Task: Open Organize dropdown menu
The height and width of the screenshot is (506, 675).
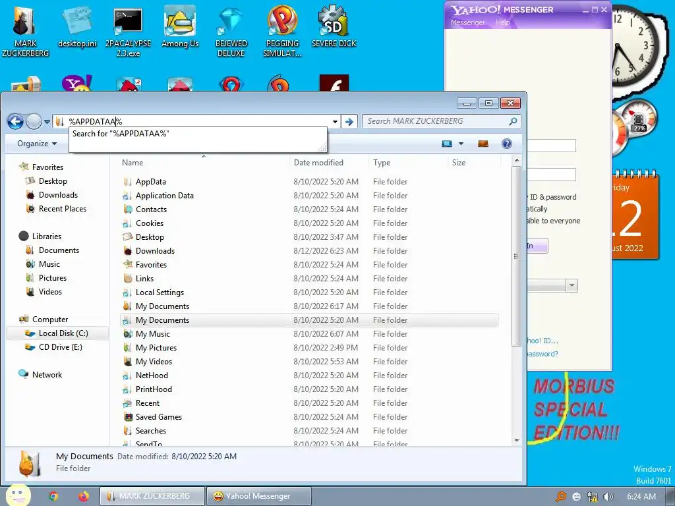Action: click(37, 144)
